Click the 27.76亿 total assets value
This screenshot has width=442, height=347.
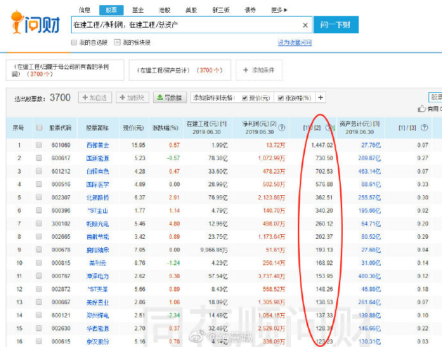tap(371, 145)
